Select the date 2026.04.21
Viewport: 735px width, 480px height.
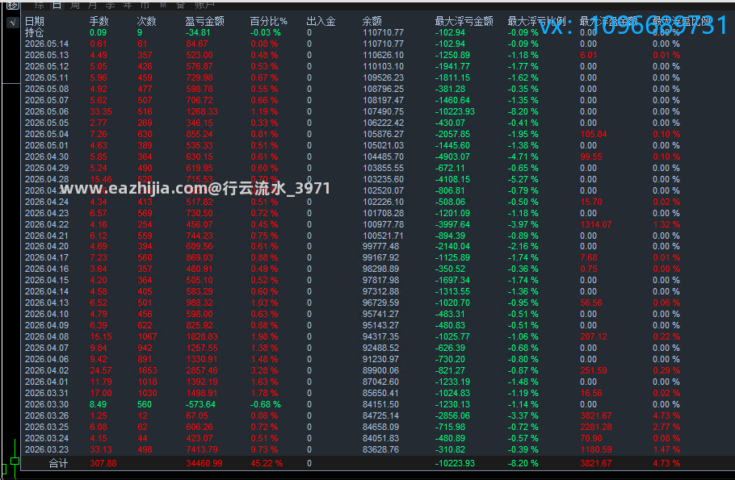47,236
